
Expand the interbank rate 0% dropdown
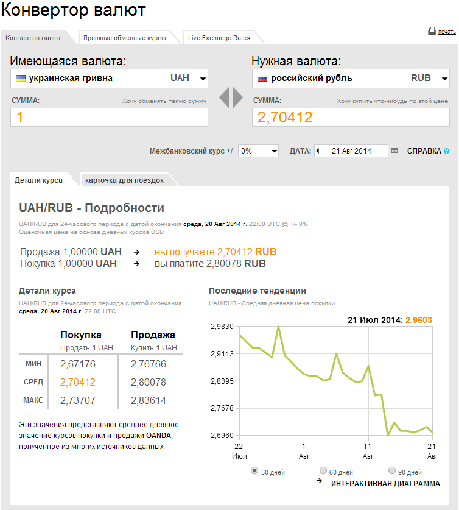[x=258, y=151]
